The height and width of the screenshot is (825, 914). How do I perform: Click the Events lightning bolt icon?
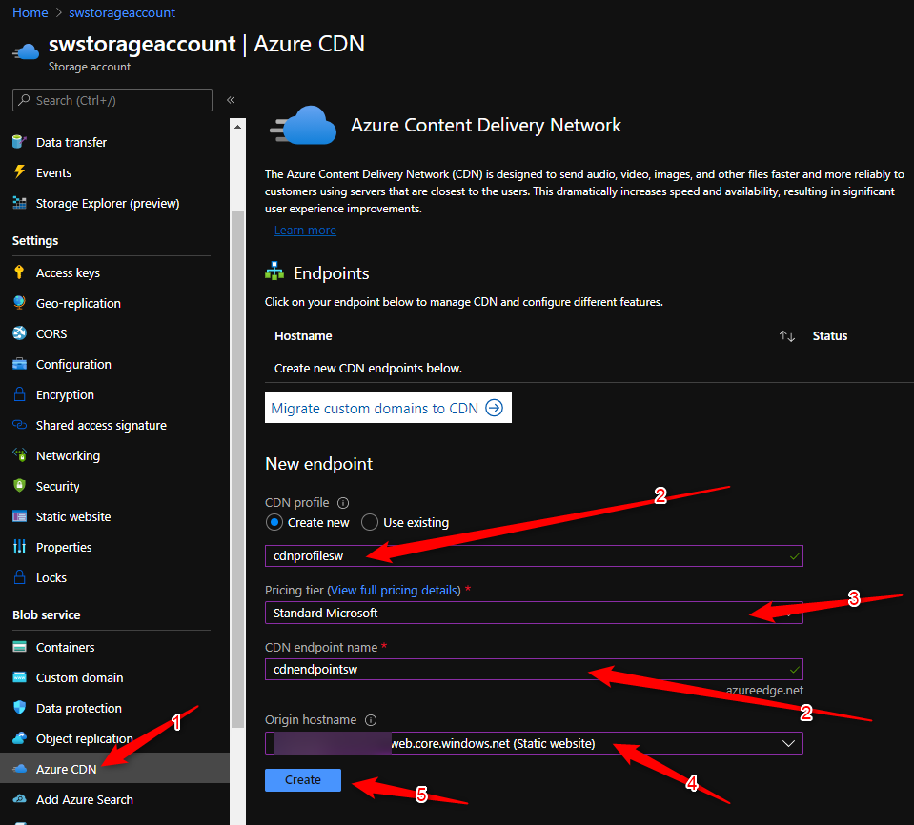[x=19, y=172]
